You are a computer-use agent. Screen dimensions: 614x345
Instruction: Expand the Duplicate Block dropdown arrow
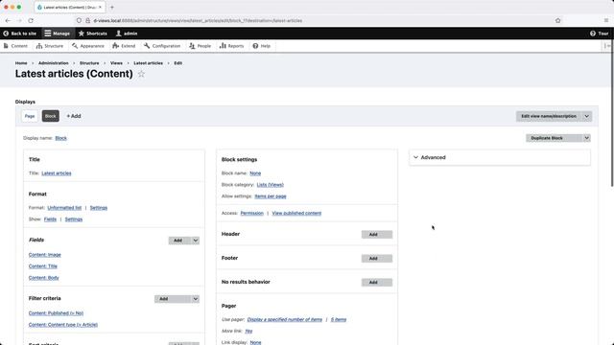(586, 138)
